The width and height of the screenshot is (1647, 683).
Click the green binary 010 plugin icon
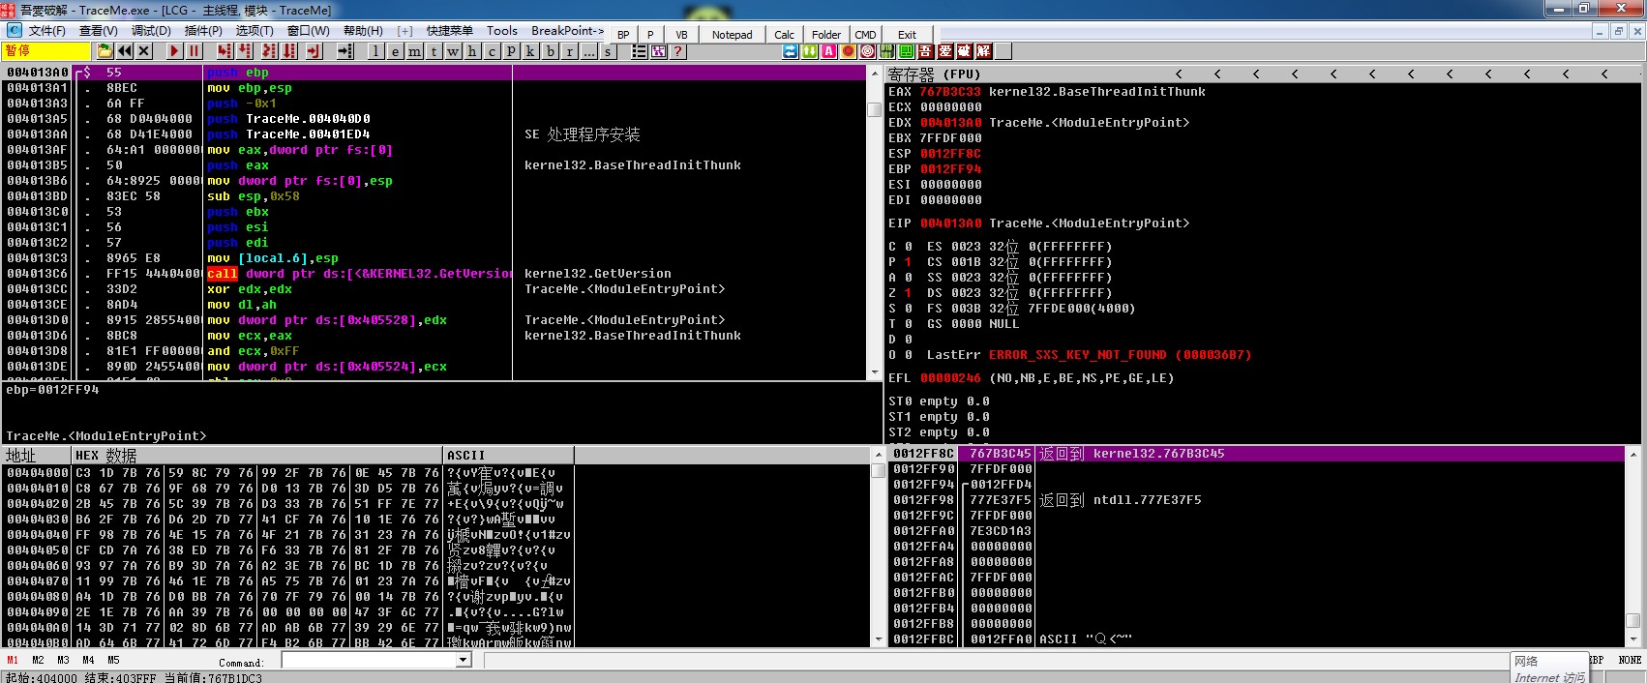(x=887, y=51)
